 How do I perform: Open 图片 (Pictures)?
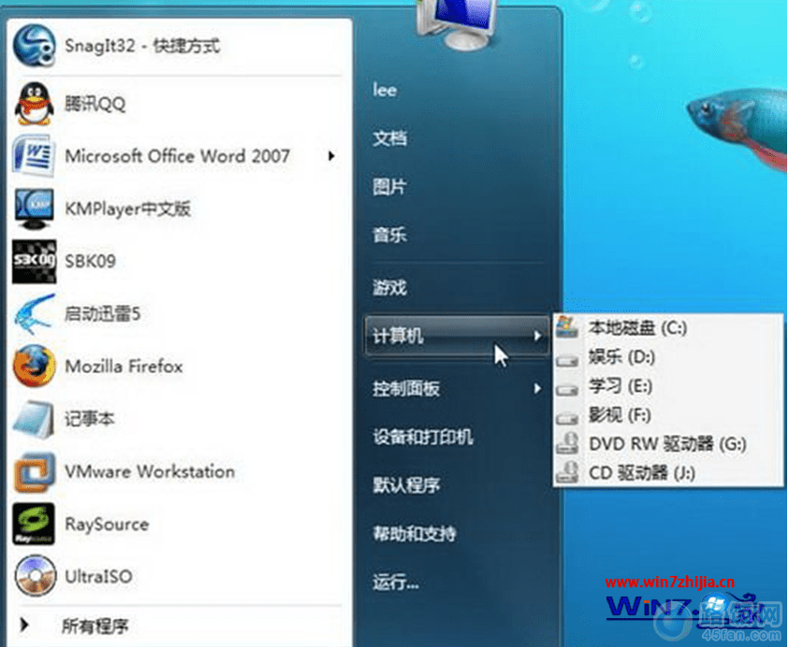[390, 187]
